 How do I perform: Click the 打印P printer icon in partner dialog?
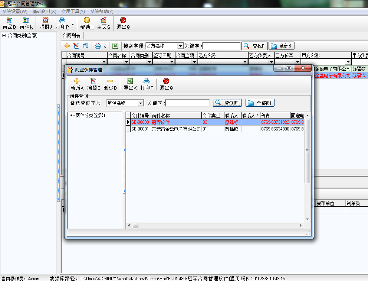[147, 81]
